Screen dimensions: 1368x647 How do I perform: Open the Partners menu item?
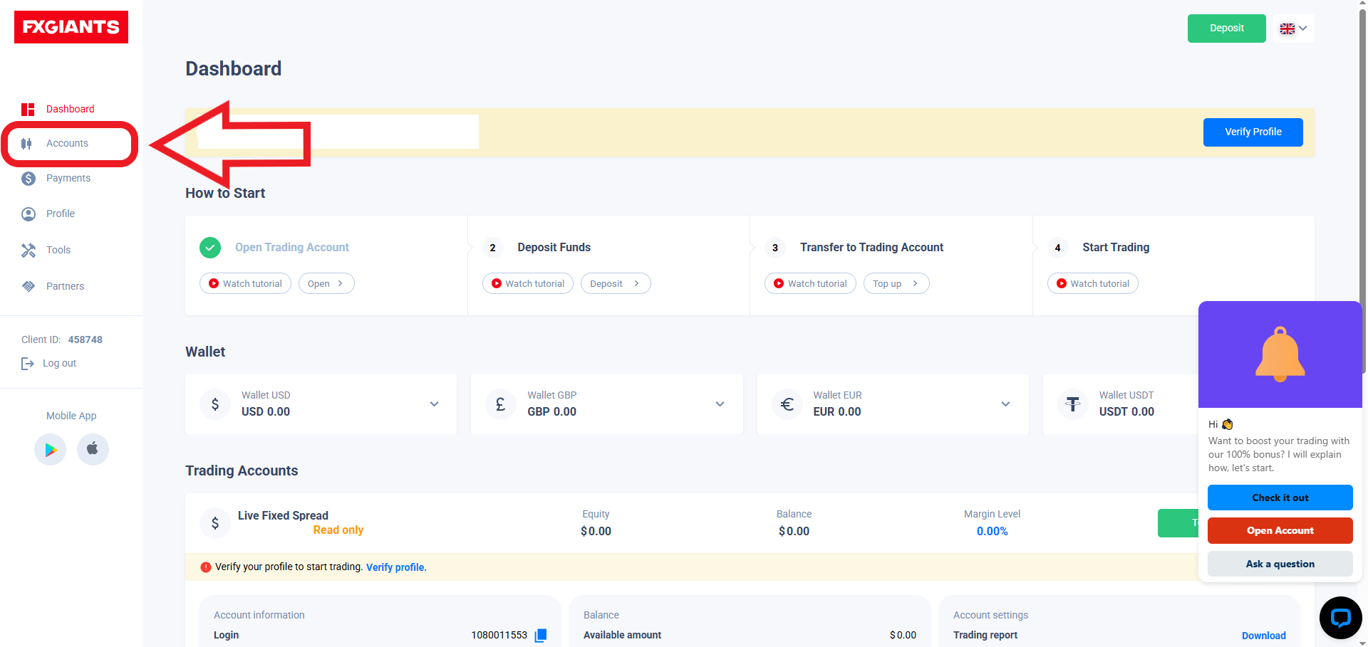(x=65, y=286)
